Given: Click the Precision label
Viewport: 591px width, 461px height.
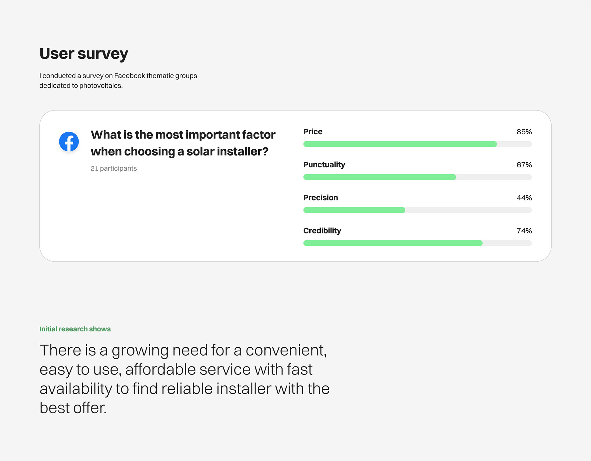Looking at the screenshot, I should [x=320, y=198].
